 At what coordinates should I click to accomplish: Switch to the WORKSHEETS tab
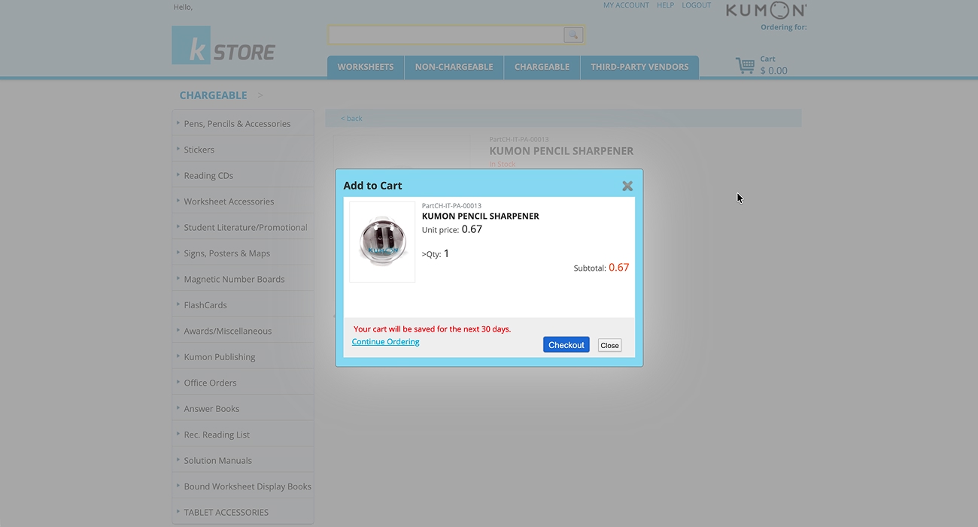coord(365,66)
